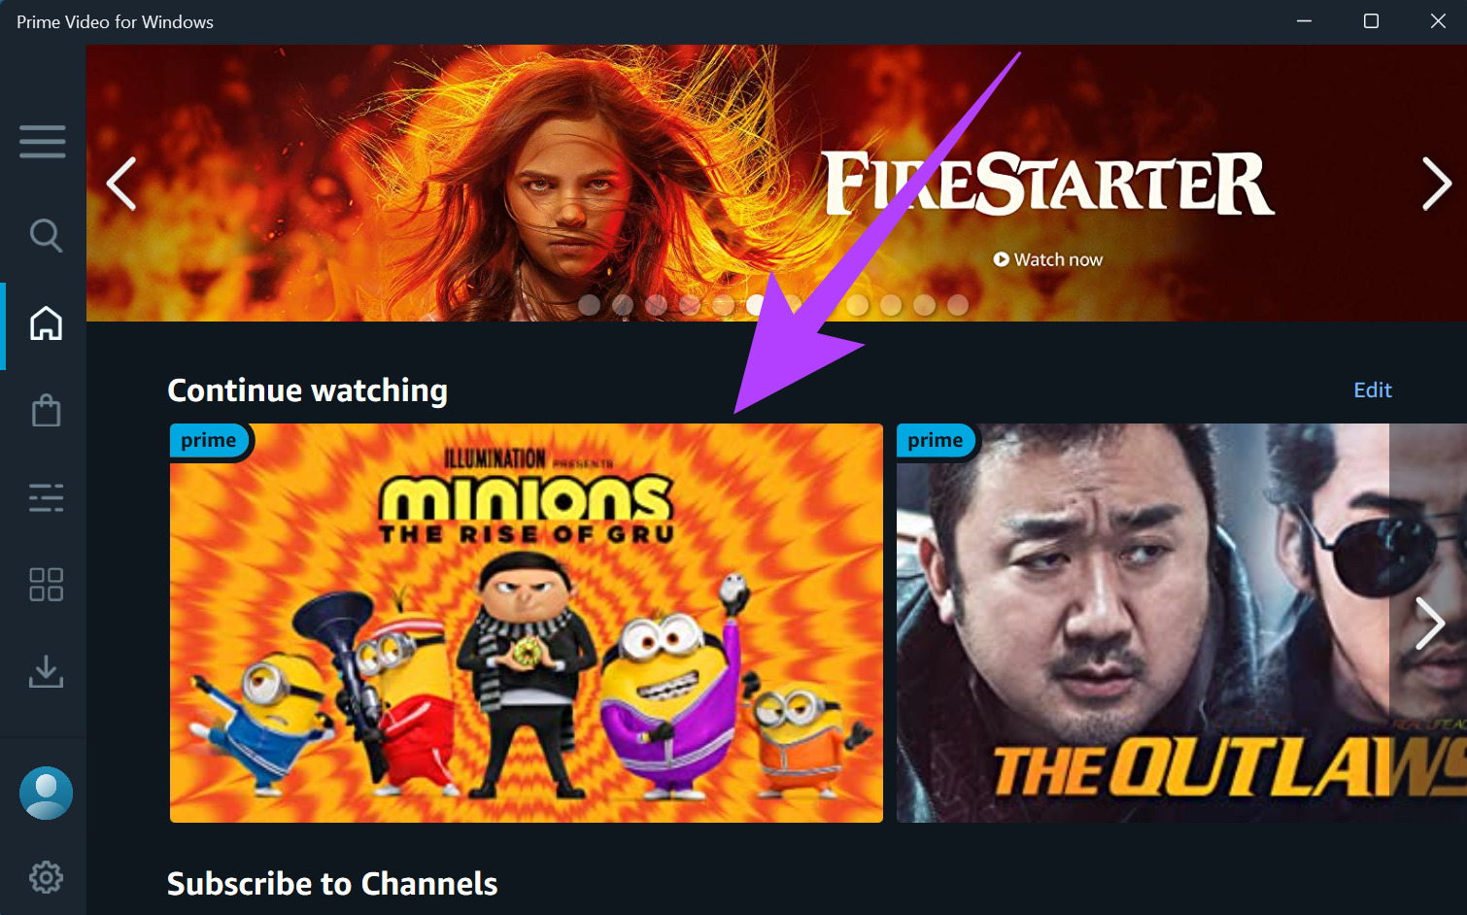Viewport: 1467px width, 915px height.
Task: Open Minions The Rise of Gru thumbnail
Action: point(527,623)
